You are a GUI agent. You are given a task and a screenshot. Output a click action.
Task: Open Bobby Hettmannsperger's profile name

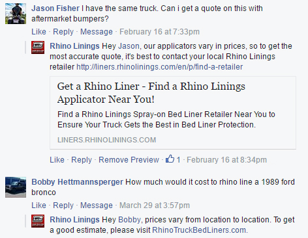pyautogui.click(x=77, y=182)
